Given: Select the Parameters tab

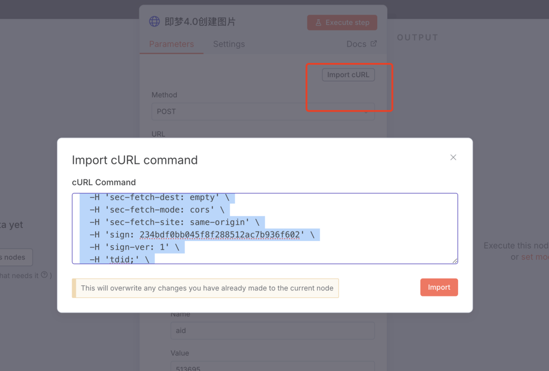Looking at the screenshot, I should pos(171,44).
